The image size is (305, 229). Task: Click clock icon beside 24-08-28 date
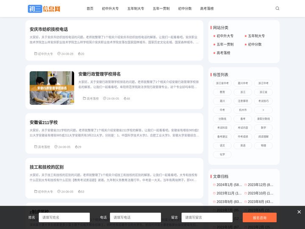tap(59, 53)
